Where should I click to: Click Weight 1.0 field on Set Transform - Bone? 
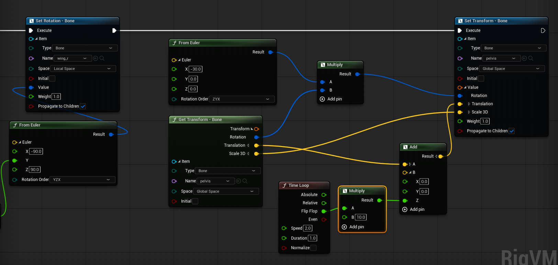click(x=485, y=121)
